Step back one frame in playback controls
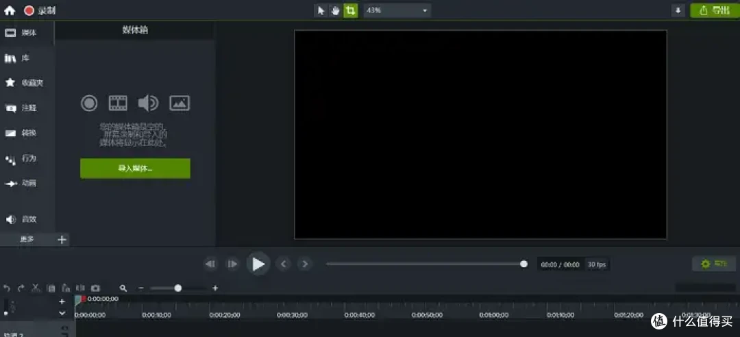The width and height of the screenshot is (740, 337). (210, 264)
